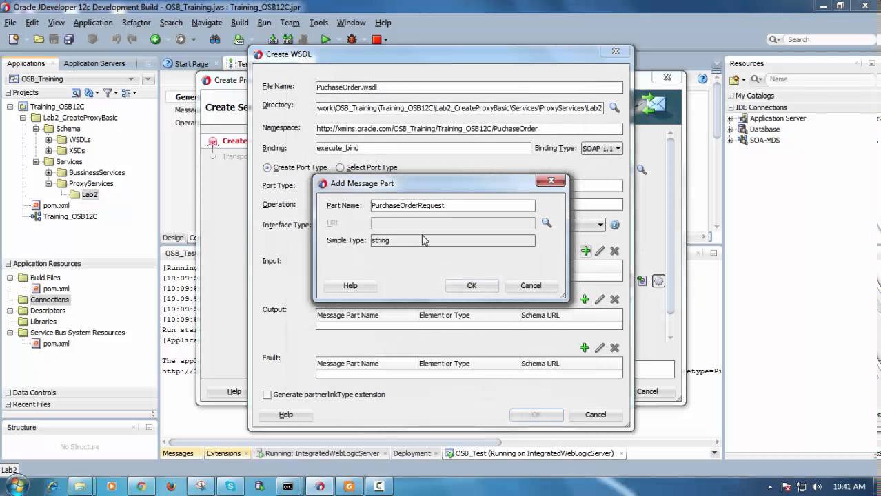
Task: Open the Refactor menu
Action: tap(136, 23)
